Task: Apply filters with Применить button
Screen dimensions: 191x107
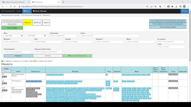Action: click(x=19, y=56)
